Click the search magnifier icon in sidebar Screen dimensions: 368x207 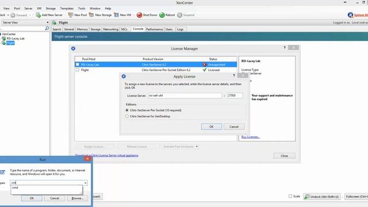[47, 28]
